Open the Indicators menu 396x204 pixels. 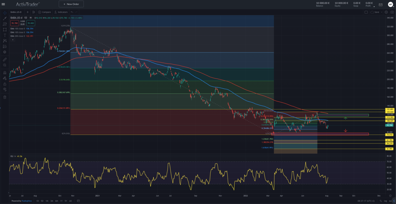point(61,12)
